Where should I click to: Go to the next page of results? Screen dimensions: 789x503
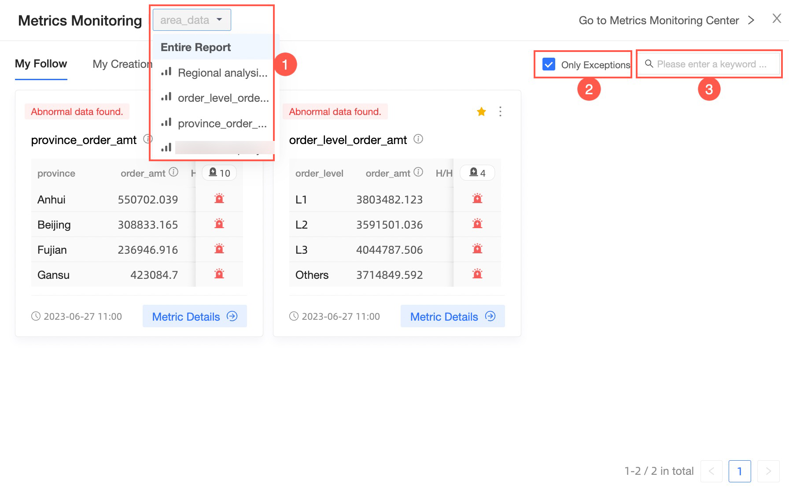(768, 471)
